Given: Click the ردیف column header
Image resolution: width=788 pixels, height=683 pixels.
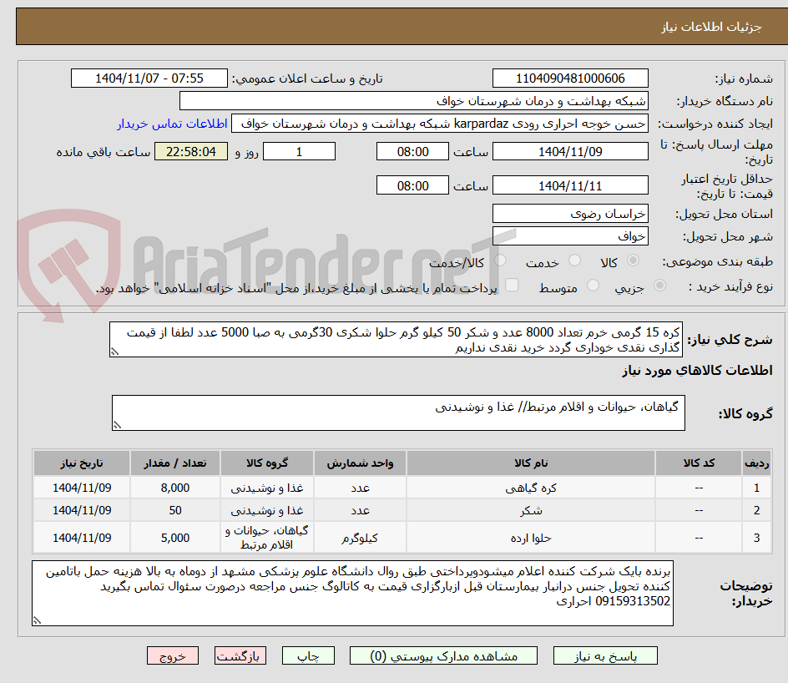Looking at the screenshot, I should [757, 463].
